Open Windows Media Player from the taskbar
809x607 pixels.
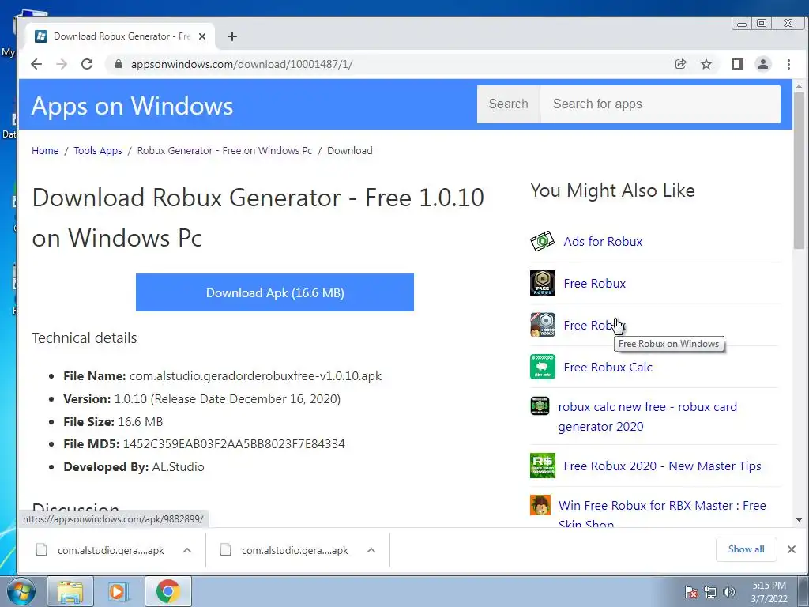[x=118, y=591]
